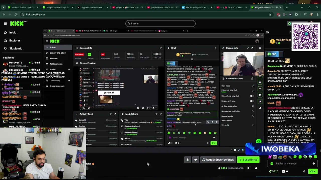Click the Send a message field in dashboard chat
The height and width of the screenshot is (180, 321).
[192, 137]
